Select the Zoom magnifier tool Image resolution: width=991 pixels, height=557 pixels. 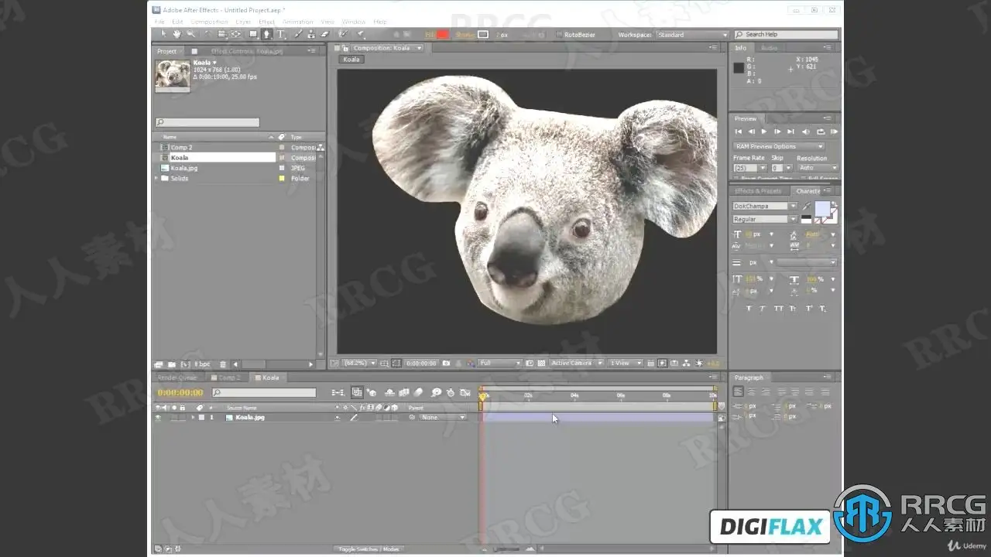coord(190,34)
